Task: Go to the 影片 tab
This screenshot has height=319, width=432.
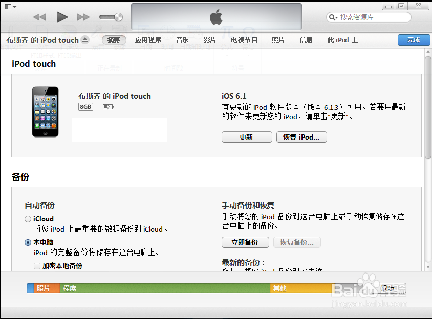Action: pos(210,40)
